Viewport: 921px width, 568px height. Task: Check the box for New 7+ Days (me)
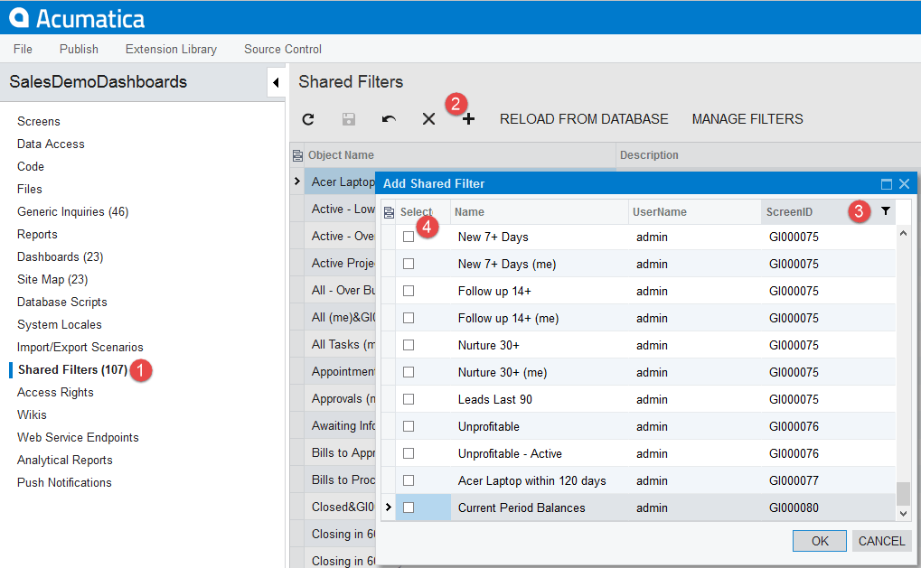pyautogui.click(x=409, y=264)
